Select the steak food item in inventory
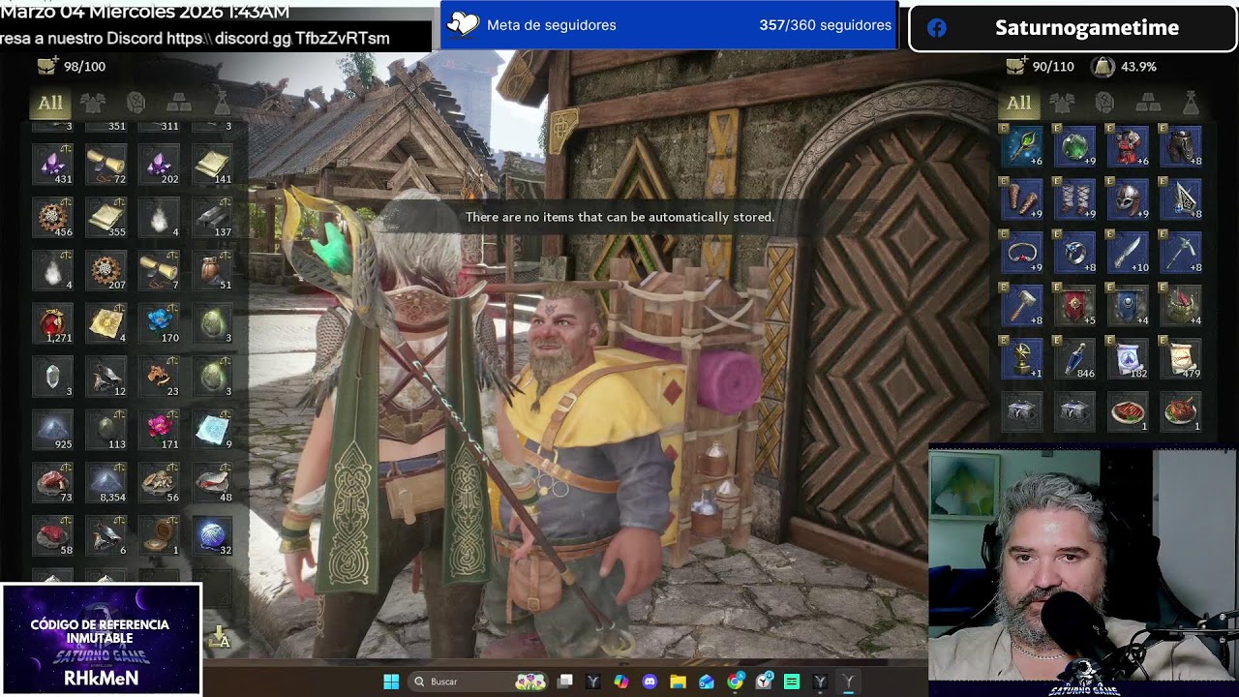This screenshot has width=1239, height=697. 1128,410
